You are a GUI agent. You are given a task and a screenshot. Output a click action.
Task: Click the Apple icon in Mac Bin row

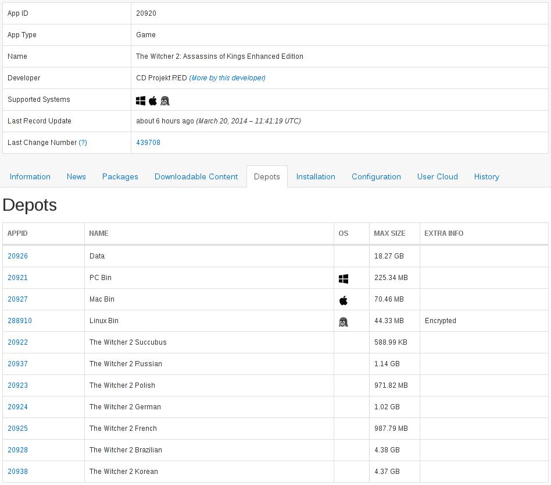point(344,300)
